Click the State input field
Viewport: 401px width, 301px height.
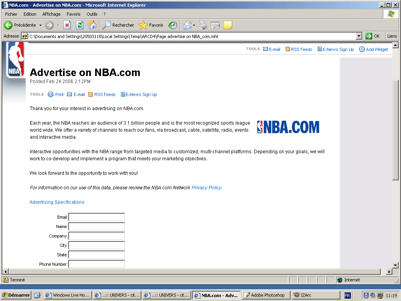point(97,255)
